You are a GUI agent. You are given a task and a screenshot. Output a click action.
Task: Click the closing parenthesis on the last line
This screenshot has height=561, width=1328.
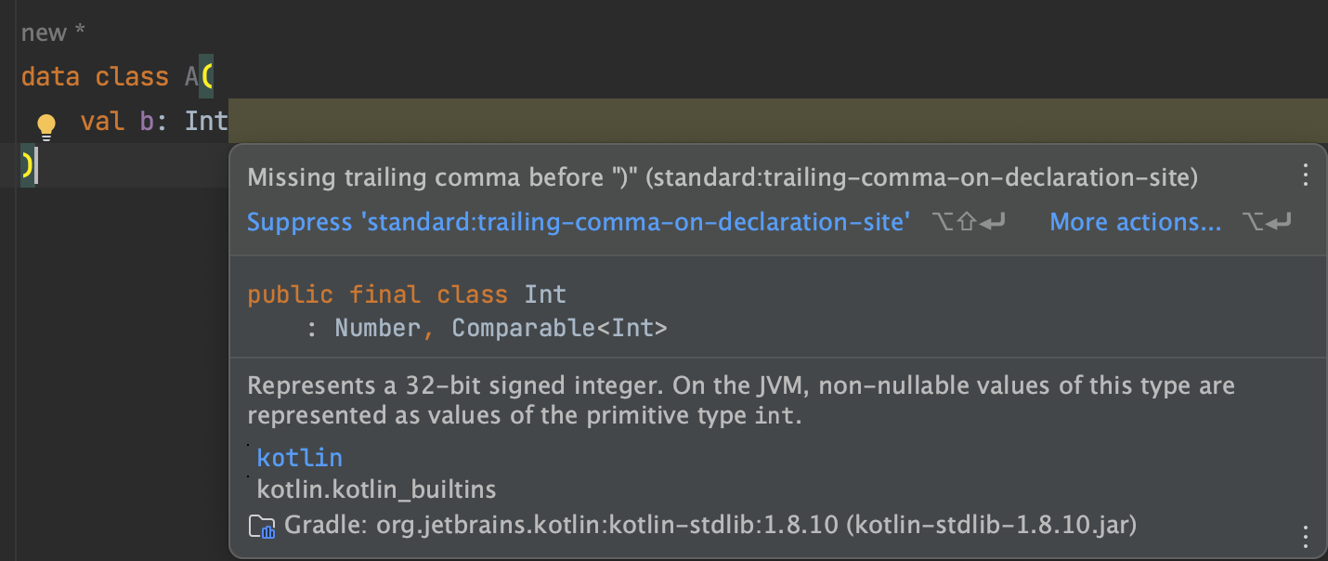(x=27, y=165)
